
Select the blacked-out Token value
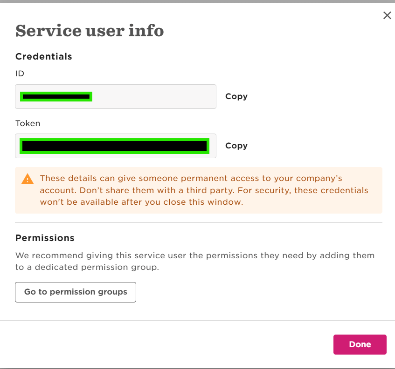[115, 146]
